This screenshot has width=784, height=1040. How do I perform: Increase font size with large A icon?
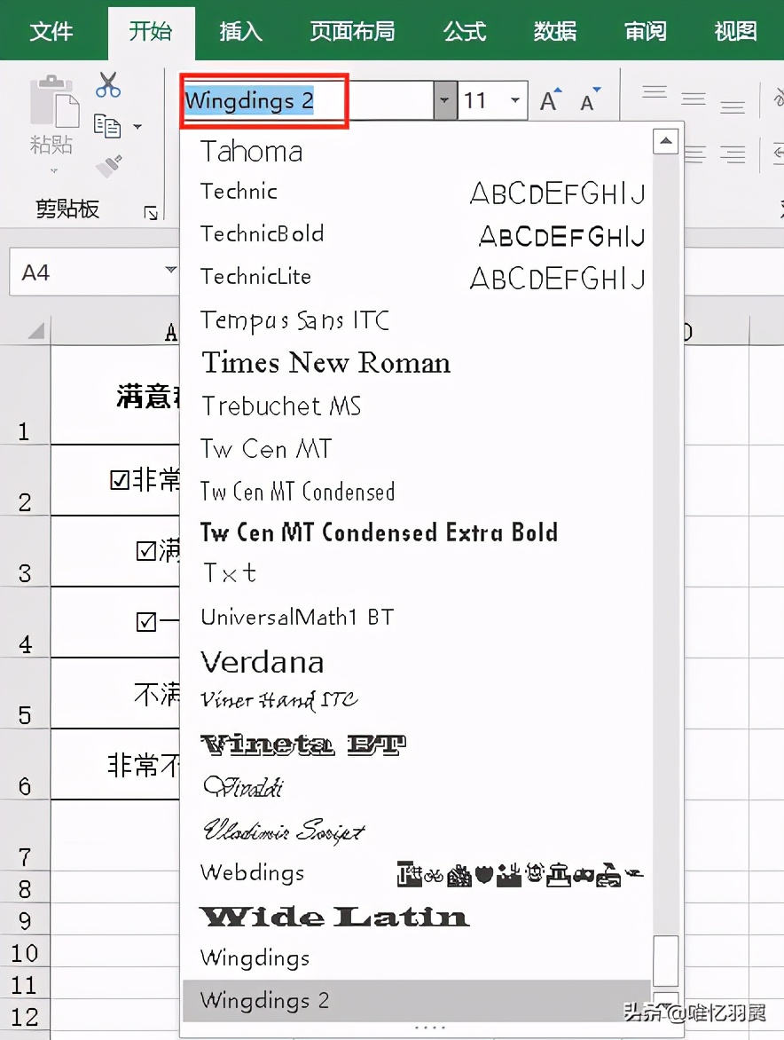coord(549,101)
